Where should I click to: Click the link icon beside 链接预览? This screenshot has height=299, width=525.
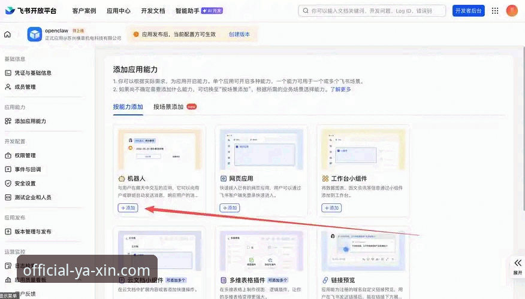(x=325, y=280)
